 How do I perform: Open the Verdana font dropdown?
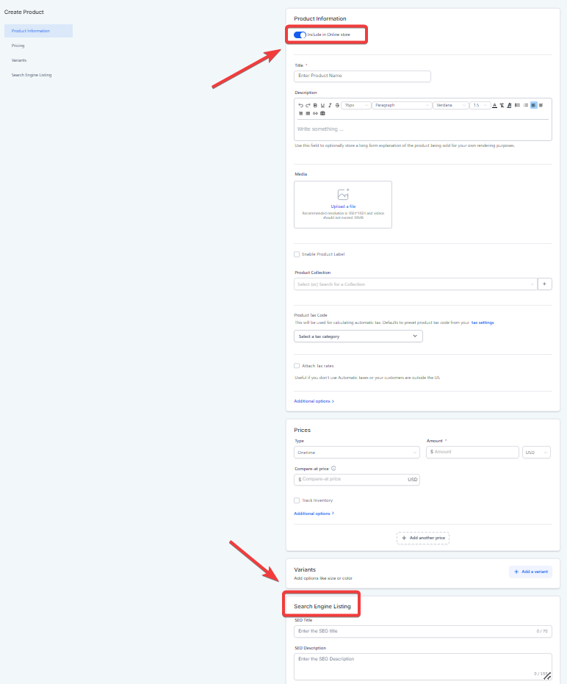[450, 105]
